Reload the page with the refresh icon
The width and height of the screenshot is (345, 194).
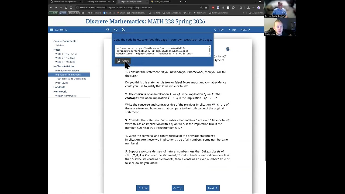(x=61, y=8)
